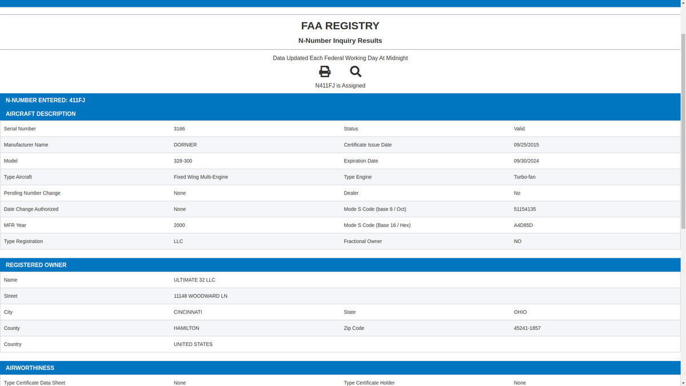Click the Fixed Wing Multi-Engine value
Viewport: 686px width, 386px height.
201,177
